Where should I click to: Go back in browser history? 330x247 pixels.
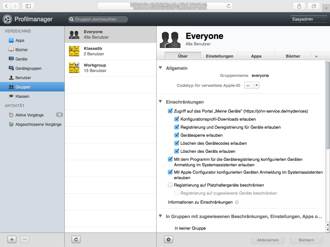(x=6, y=6)
